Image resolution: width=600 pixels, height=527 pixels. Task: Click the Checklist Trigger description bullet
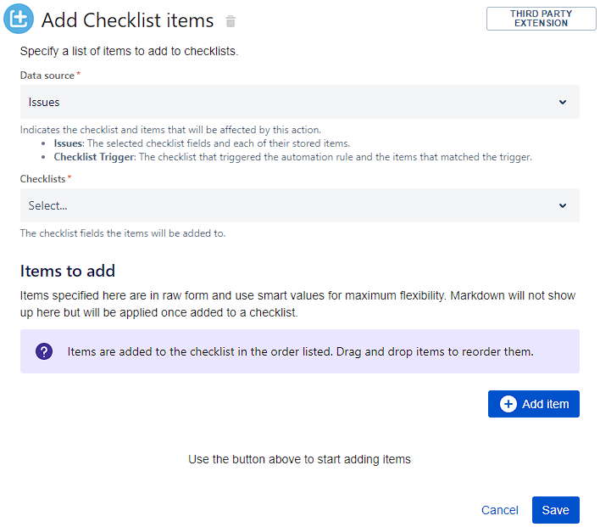coord(292,157)
